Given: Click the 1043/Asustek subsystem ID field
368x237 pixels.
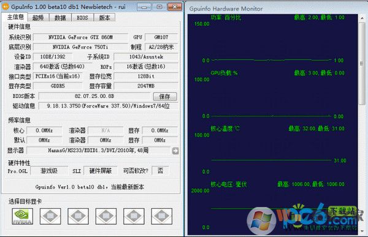Looking at the screenshot, I should coord(146,57).
